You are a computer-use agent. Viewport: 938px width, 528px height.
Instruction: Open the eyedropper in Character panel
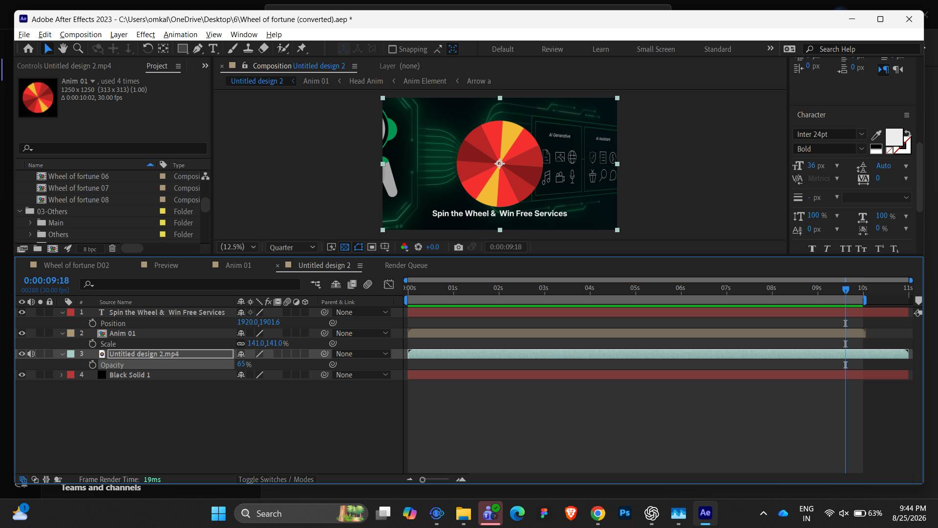(x=876, y=135)
